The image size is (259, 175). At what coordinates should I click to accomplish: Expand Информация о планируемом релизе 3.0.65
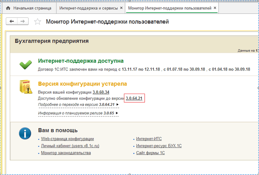(78, 113)
